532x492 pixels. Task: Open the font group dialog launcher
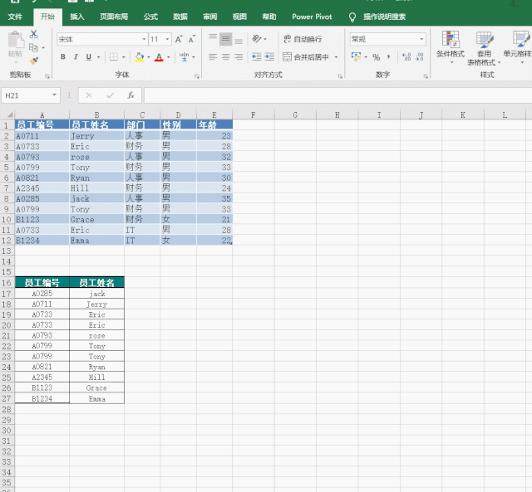coord(197,76)
